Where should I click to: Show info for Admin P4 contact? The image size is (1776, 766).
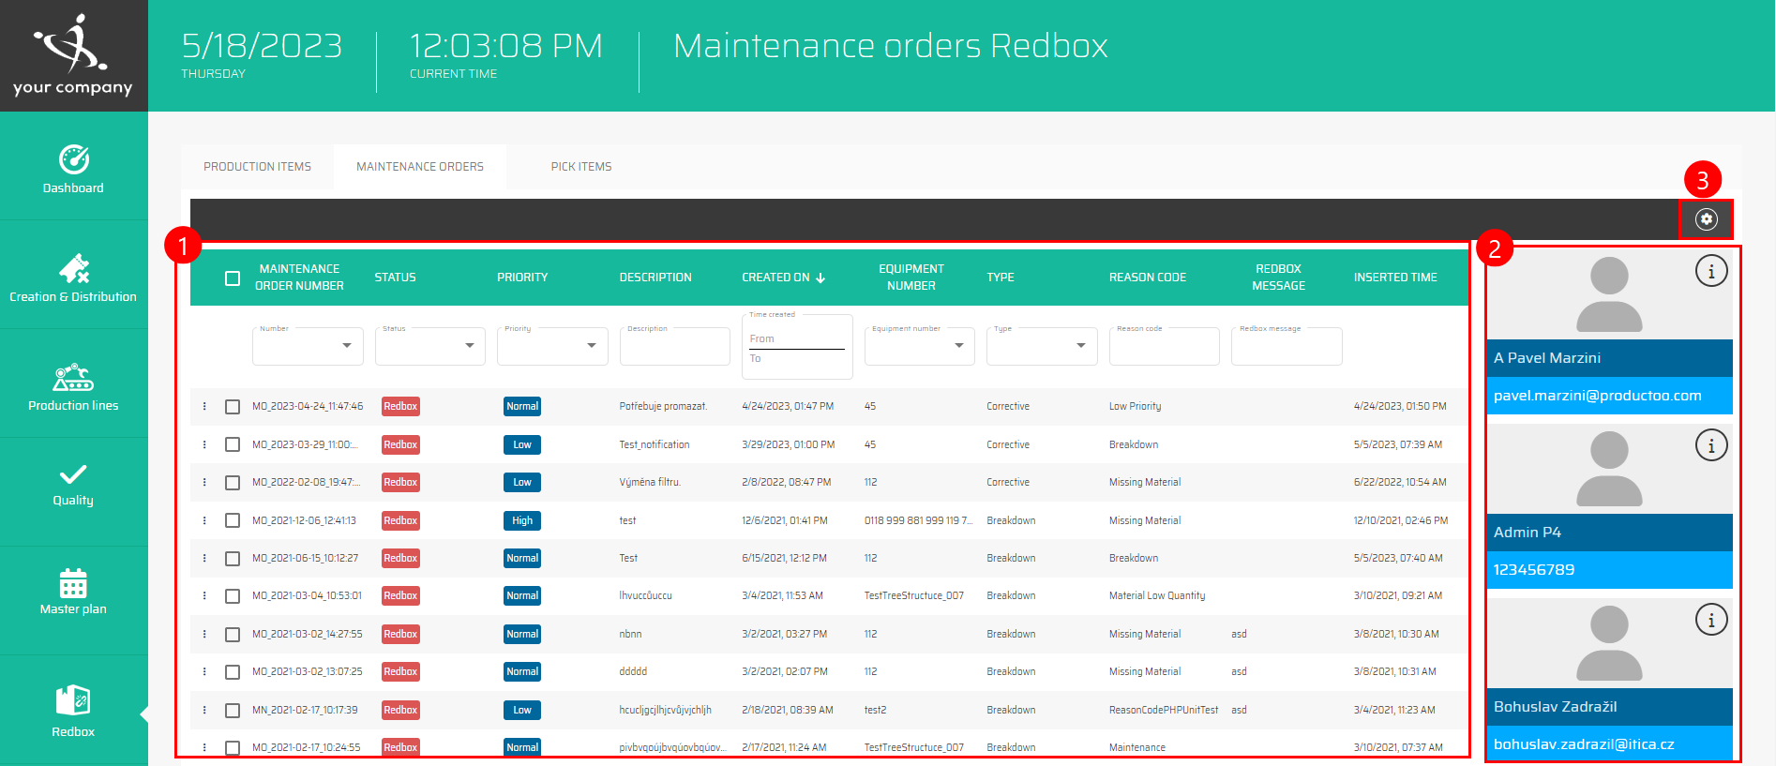(x=1710, y=446)
